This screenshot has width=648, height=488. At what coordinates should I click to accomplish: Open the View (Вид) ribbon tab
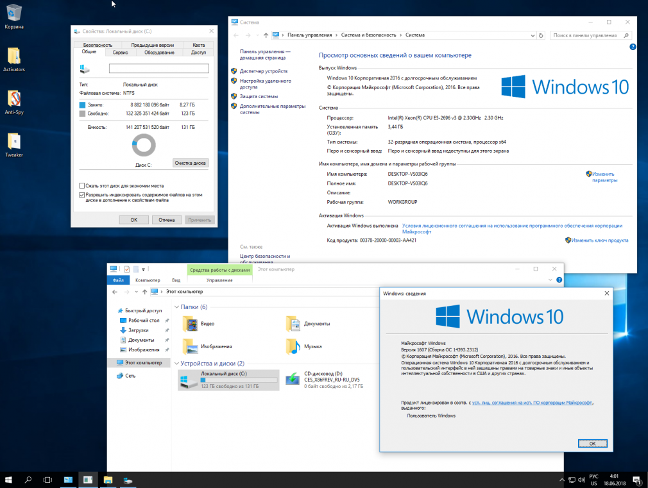click(x=176, y=280)
